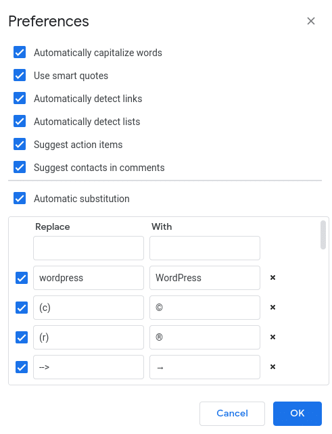Image resolution: width=332 pixels, height=434 pixels.
Task: Remove the --> arrow substitution row
Action: coord(272,367)
